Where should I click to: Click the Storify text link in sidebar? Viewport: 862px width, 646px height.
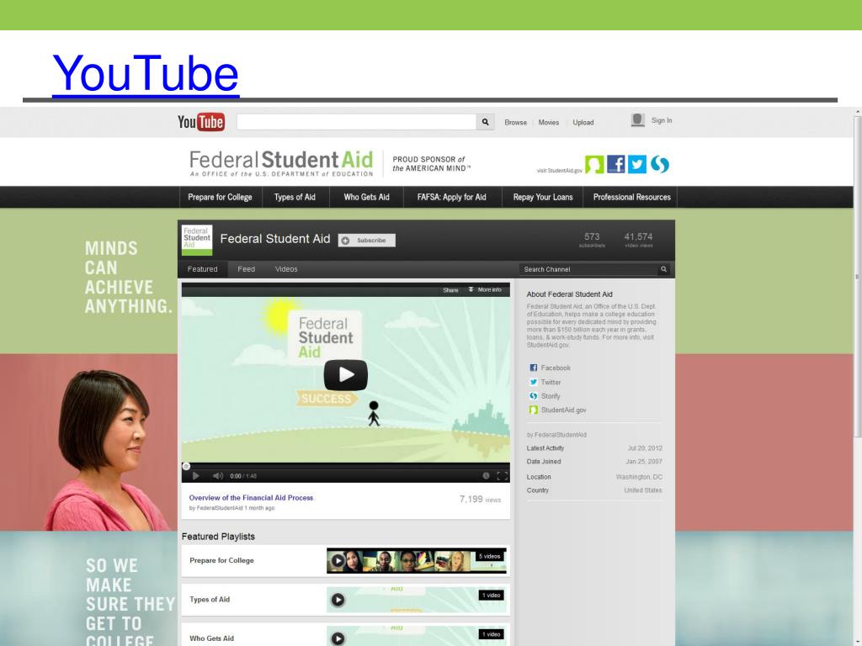click(551, 396)
